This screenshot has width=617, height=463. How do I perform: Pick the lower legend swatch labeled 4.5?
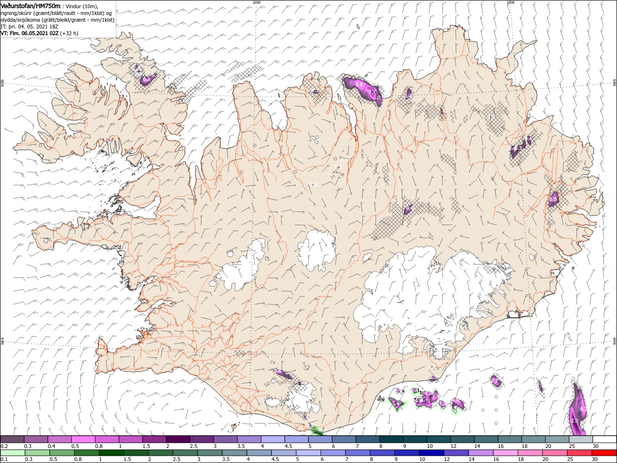283,453
